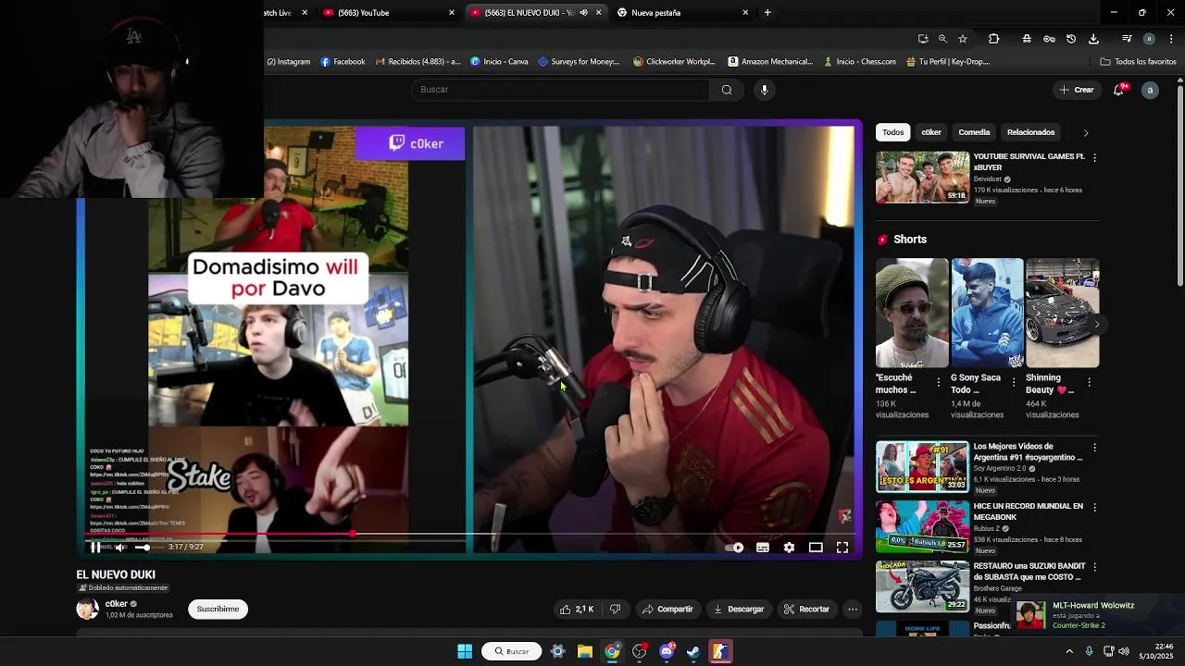Show hidden system tray icons chevron
The width and height of the screenshot is (1185, 666).
1069,651
